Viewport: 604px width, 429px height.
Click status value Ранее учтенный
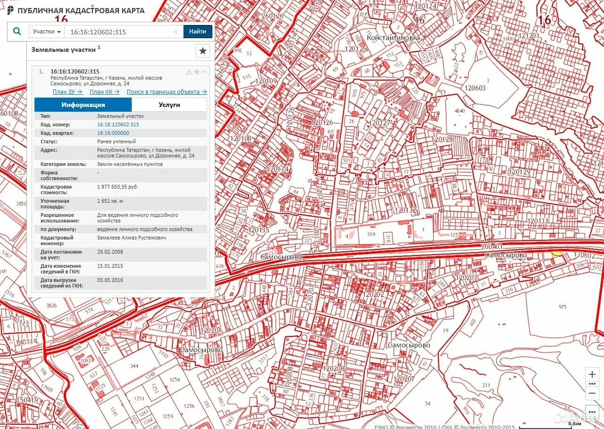117,141
